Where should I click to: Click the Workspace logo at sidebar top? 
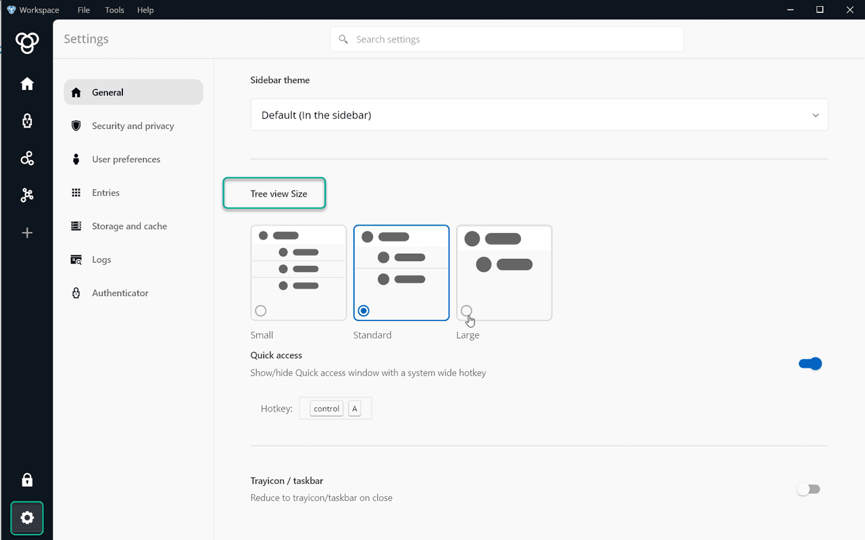[27, 43]
